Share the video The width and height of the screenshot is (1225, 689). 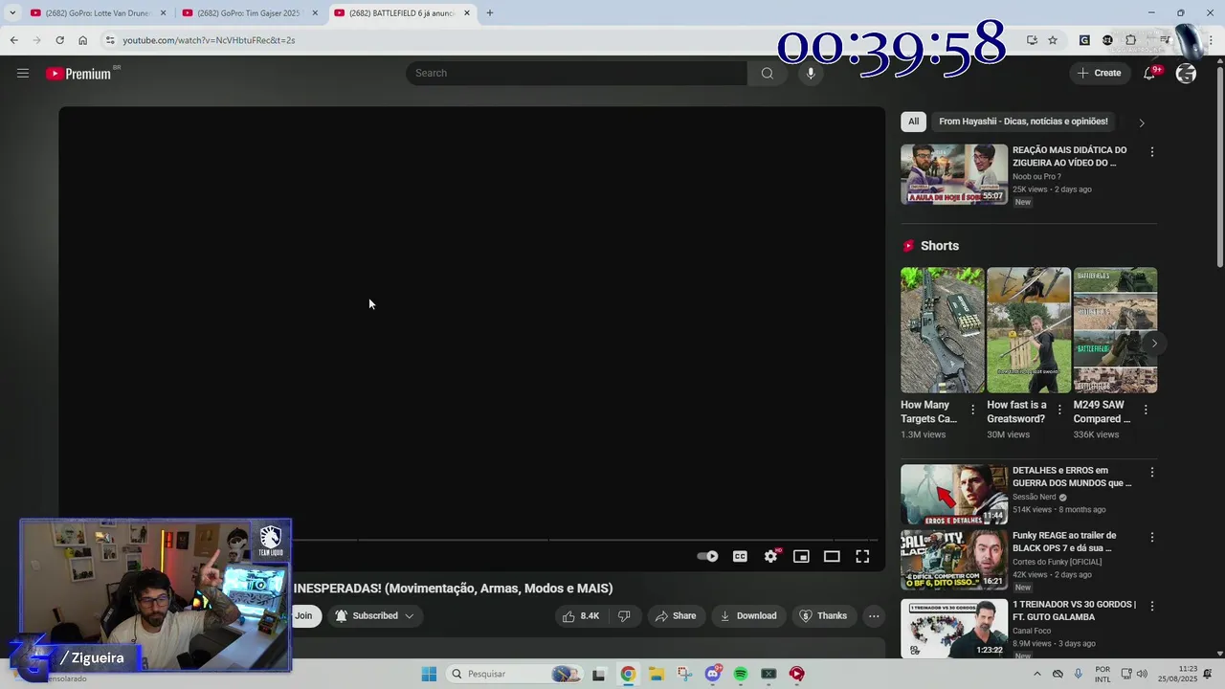[676, 615]
